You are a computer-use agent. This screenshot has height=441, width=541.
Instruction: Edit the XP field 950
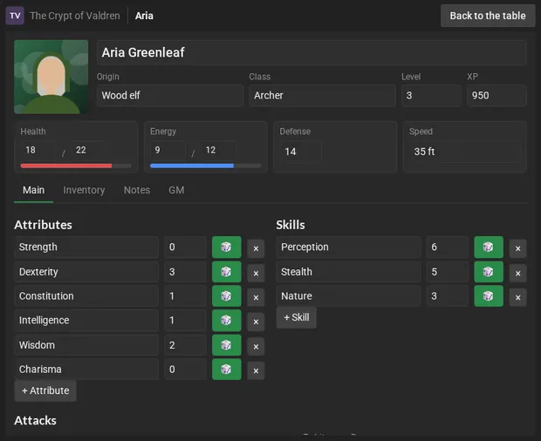(x=496, y=96)
